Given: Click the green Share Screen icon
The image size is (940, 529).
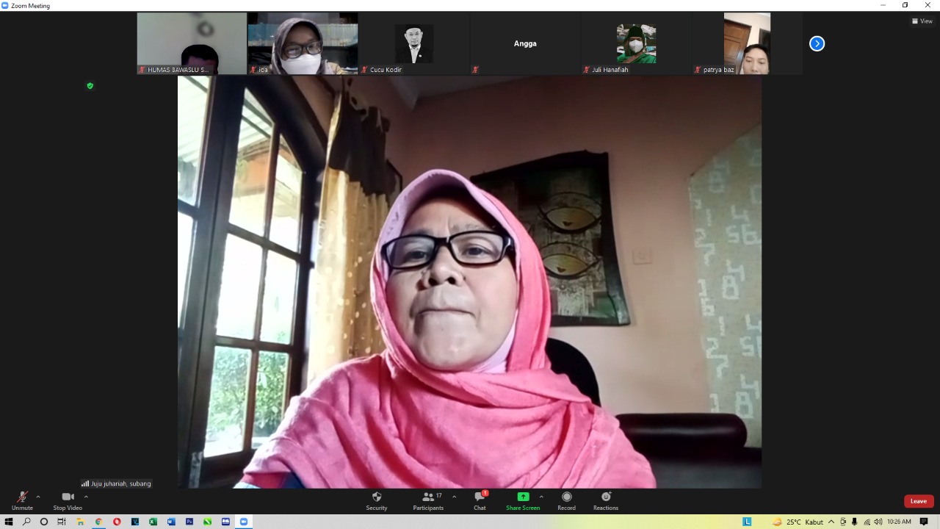Looking at the screenshot, I should [x=523, y=497].
